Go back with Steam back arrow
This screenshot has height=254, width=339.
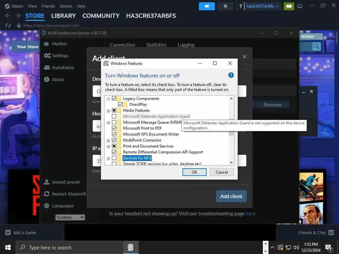click(x=7, y=16)
